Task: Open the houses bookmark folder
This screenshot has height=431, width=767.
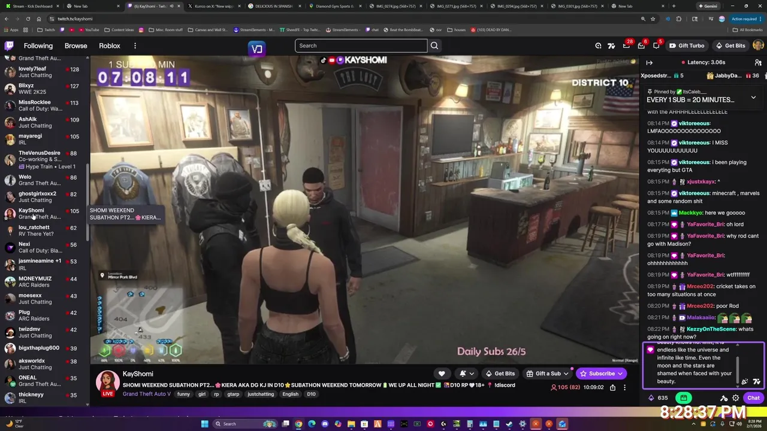Action: click(x=457, y=29)
